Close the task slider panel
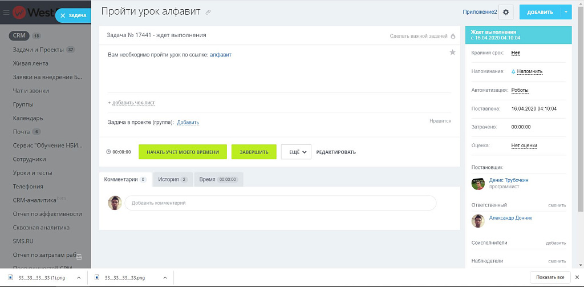The image size is (584, 287). pyautogui.click(x=63, y=15)
